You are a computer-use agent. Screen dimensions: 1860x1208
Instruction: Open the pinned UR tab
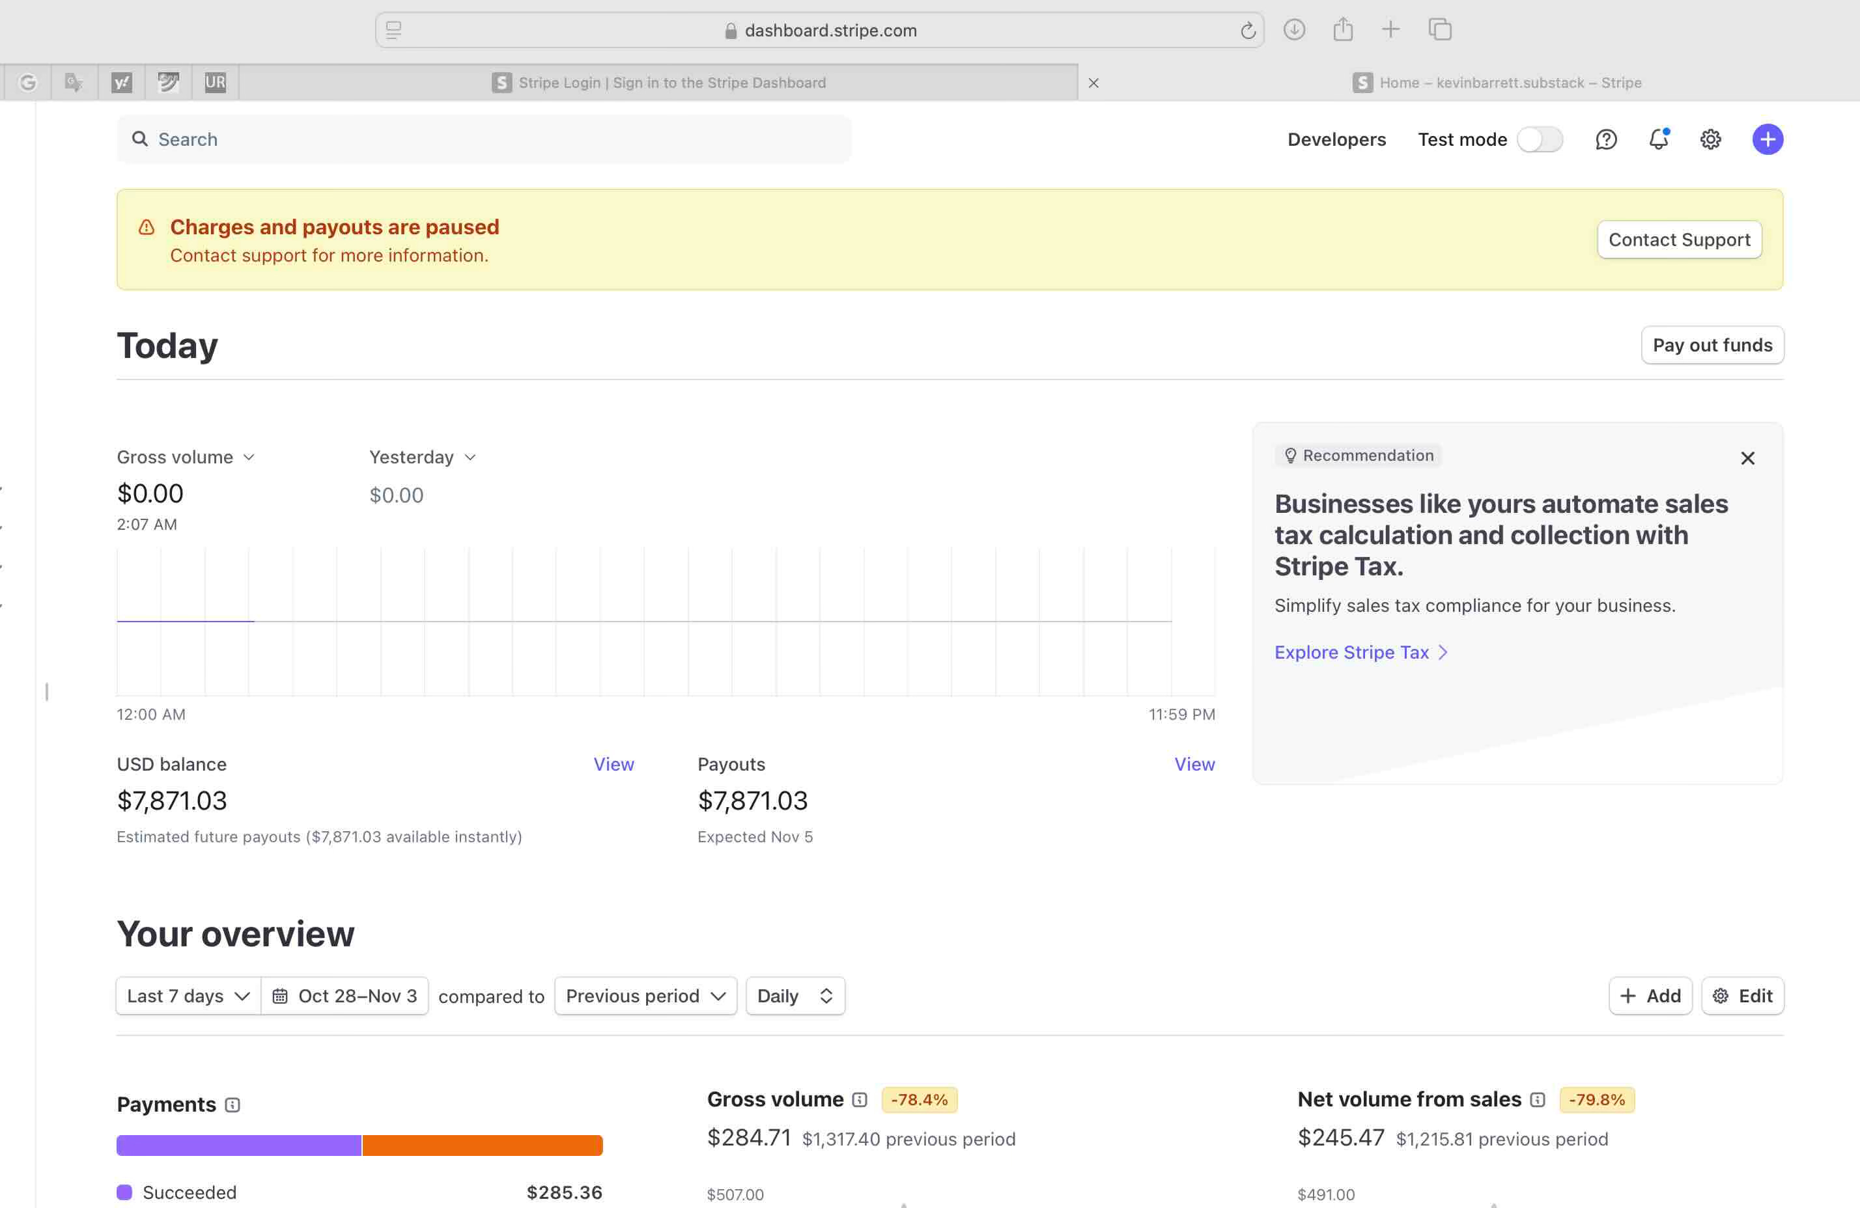215,83
